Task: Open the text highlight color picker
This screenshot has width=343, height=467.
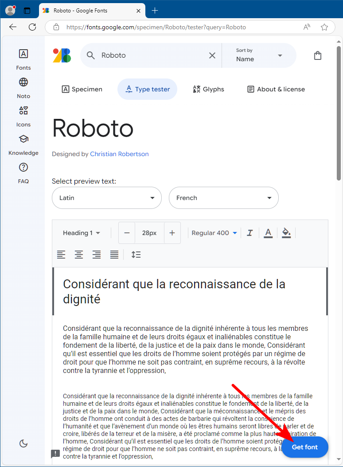Action: [286, 233]
